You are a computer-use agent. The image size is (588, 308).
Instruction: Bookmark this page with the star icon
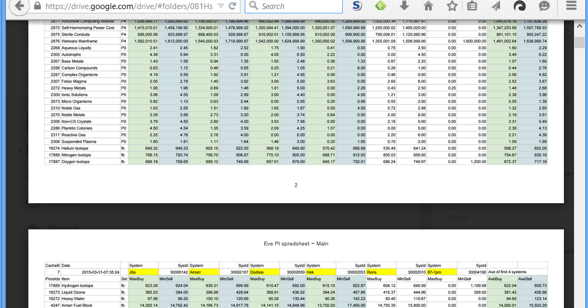point(453,6)
